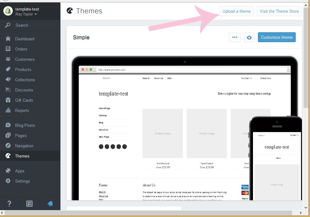Image resolution: width=310 pixels, height=217 pixels.
Task: Click the storefront layout icon in bottom bar
Action: 29,204
